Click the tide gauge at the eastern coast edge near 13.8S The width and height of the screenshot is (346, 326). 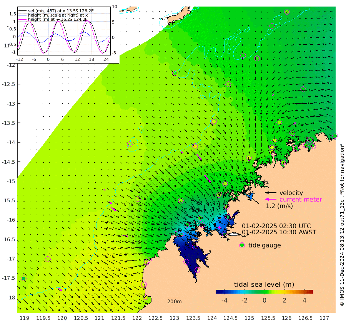click(x=335, y=136)
